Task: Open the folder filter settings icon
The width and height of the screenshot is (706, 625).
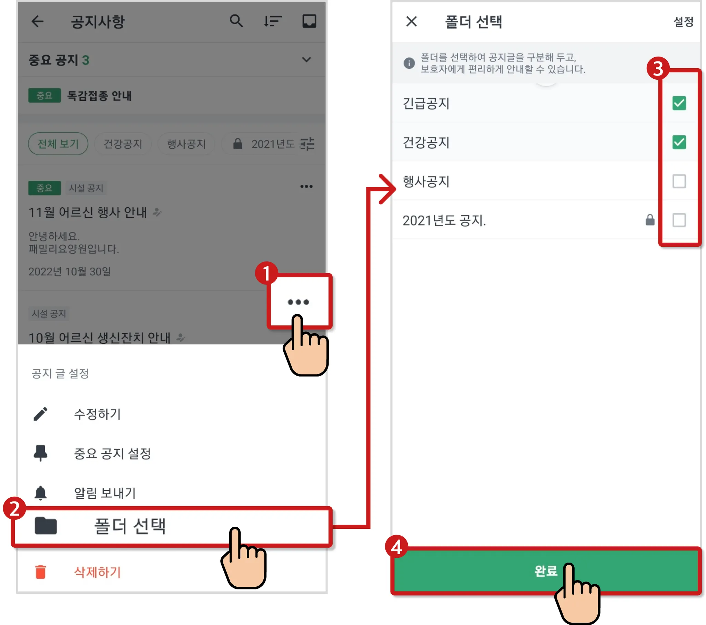Action: coord(307,144)
